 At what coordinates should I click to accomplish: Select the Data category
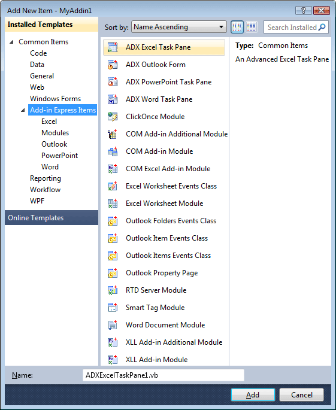click(x=37, y=65)
